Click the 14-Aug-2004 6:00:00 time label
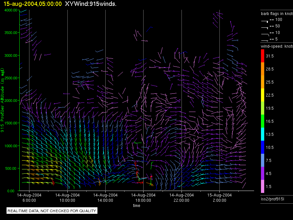The width and height of the screenshot is (293, 220). [x=29, y=197]
